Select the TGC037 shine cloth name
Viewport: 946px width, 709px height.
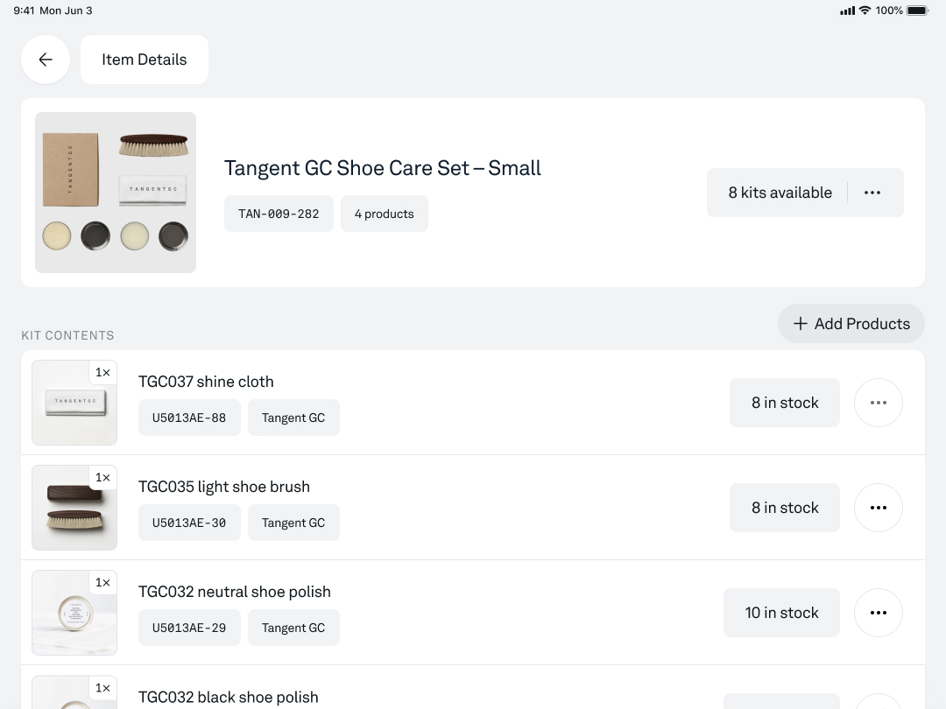point(207,382)
